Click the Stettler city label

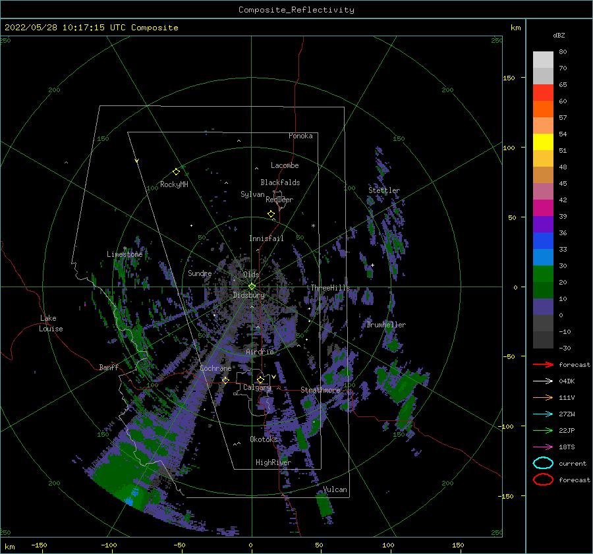click(x=384, y=190)
